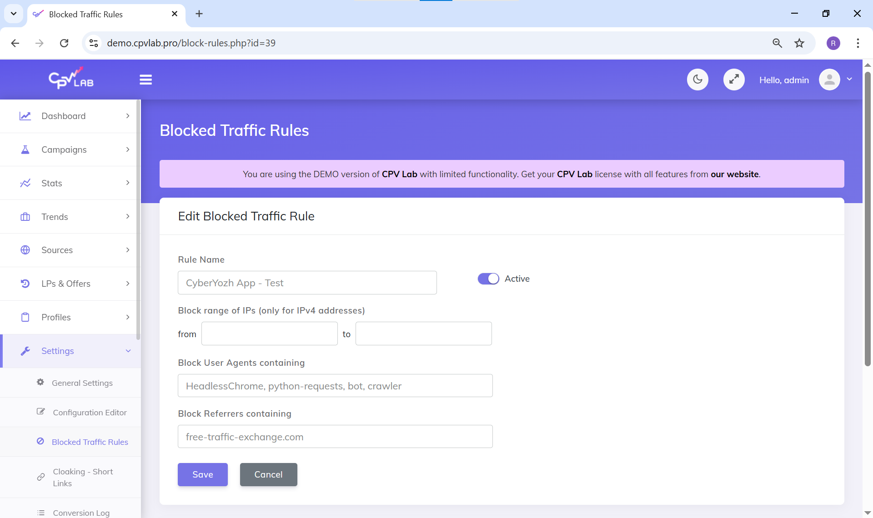Click the CPV Lab logo
873x518 pixels.
point(71,79)
